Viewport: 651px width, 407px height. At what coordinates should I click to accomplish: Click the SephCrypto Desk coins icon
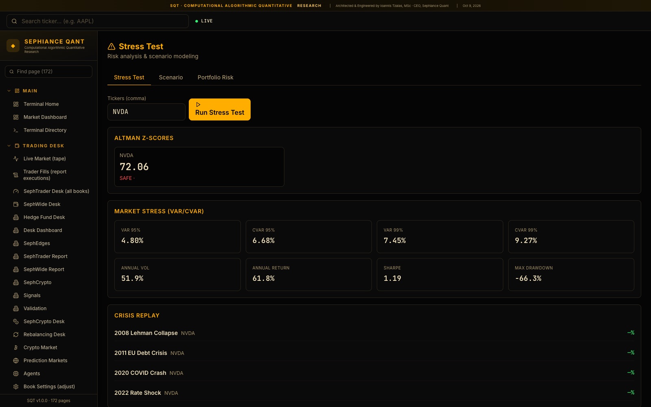point(16,322)
